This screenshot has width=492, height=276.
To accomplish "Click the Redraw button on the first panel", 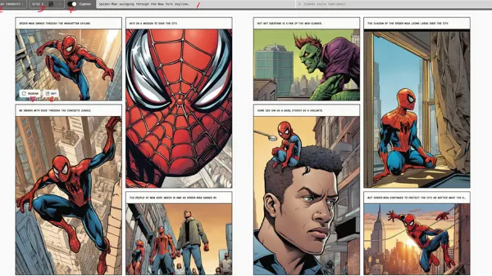I will [x=30, y=94].
